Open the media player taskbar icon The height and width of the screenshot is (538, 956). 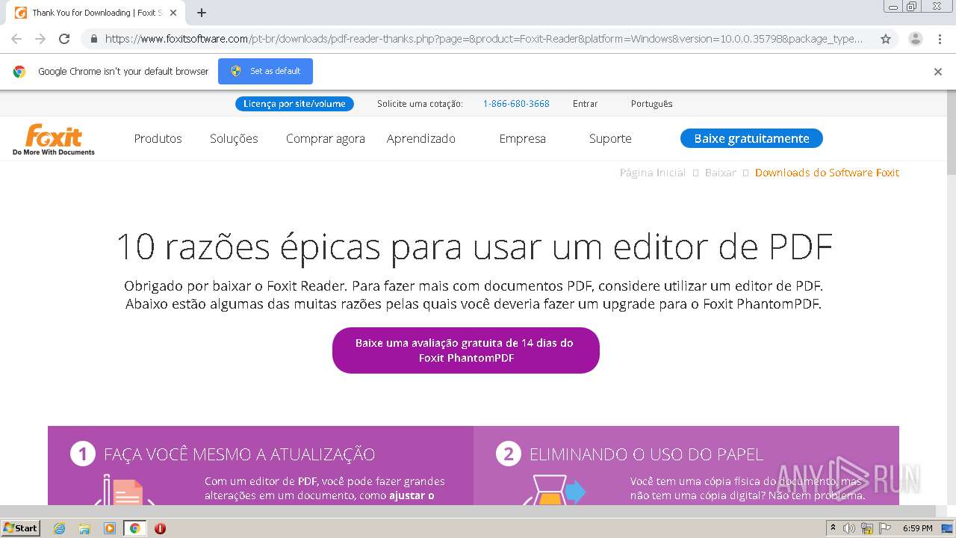tap(110, 528)
